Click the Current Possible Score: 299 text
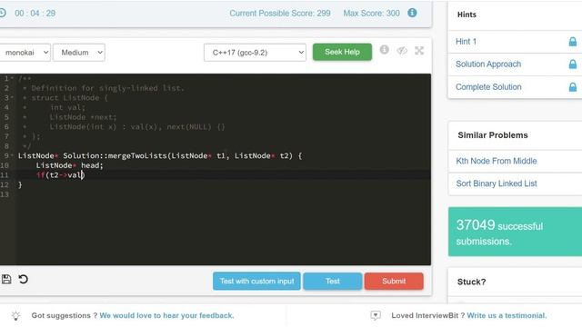The height and width of the screenshot is (327, 582). coord(280,14)
